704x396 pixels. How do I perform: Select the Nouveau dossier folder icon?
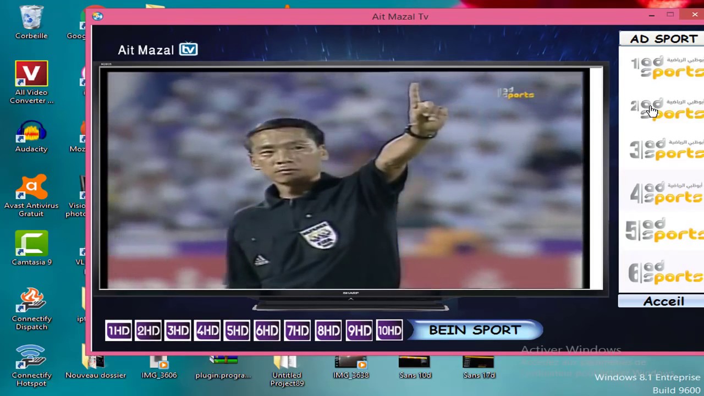(96, 367)
